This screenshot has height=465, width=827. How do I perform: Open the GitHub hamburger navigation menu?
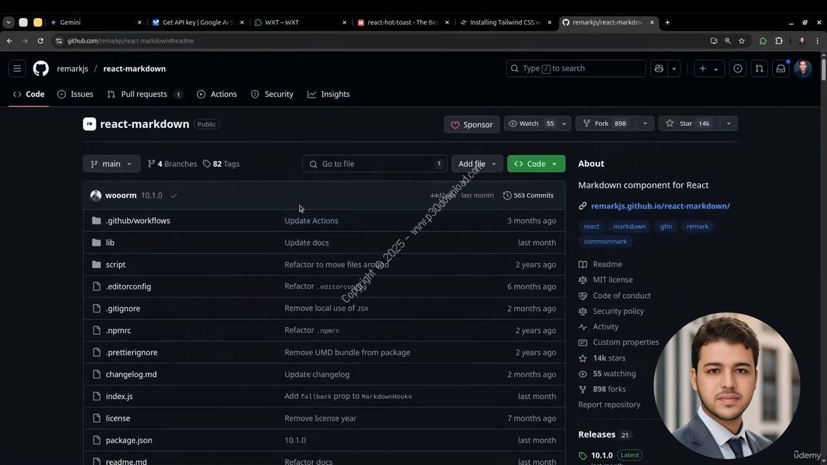coord(17,68)
